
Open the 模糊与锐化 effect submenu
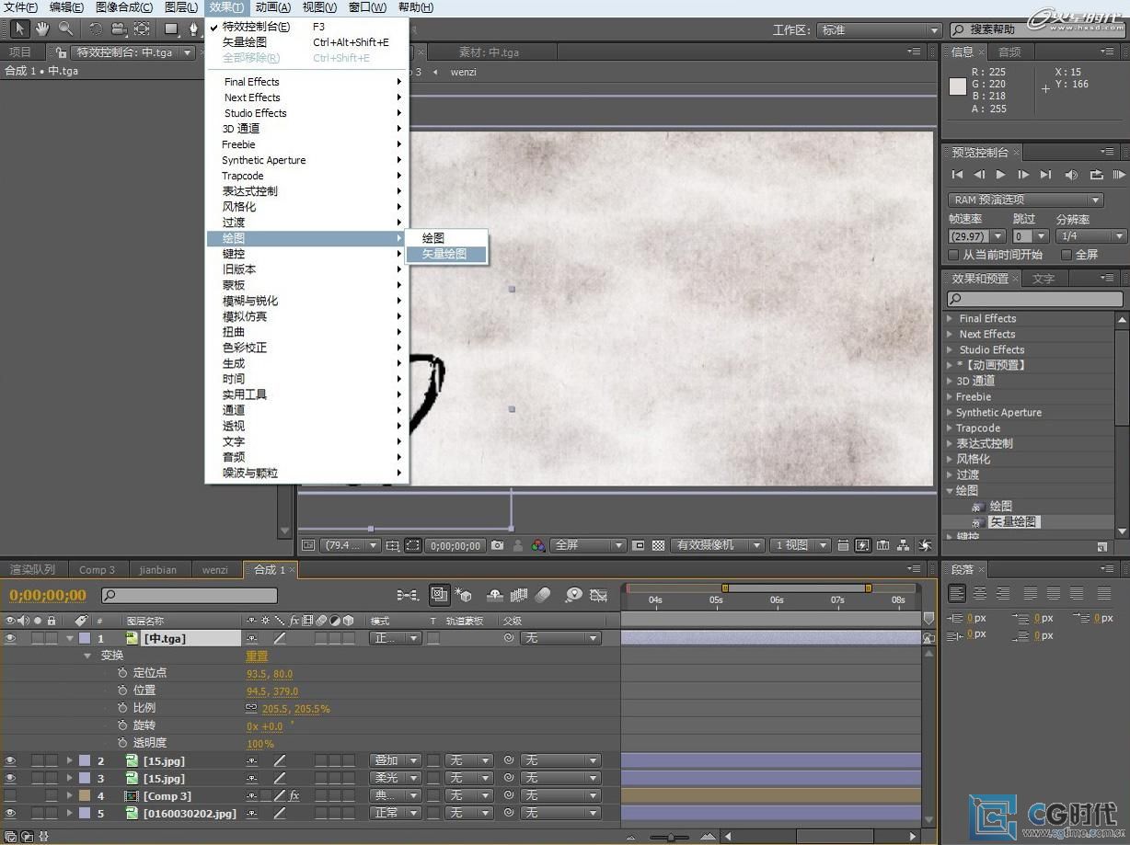(306, 301)
